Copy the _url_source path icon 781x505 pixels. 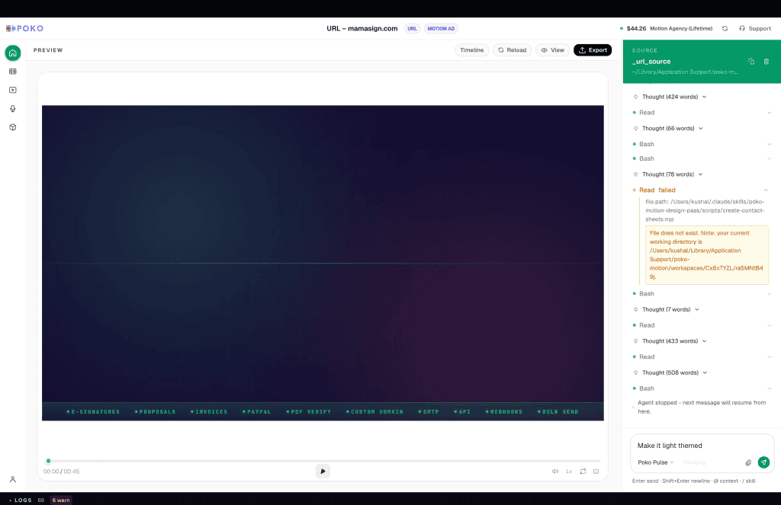pyautogui.click(x=751, y=62)
